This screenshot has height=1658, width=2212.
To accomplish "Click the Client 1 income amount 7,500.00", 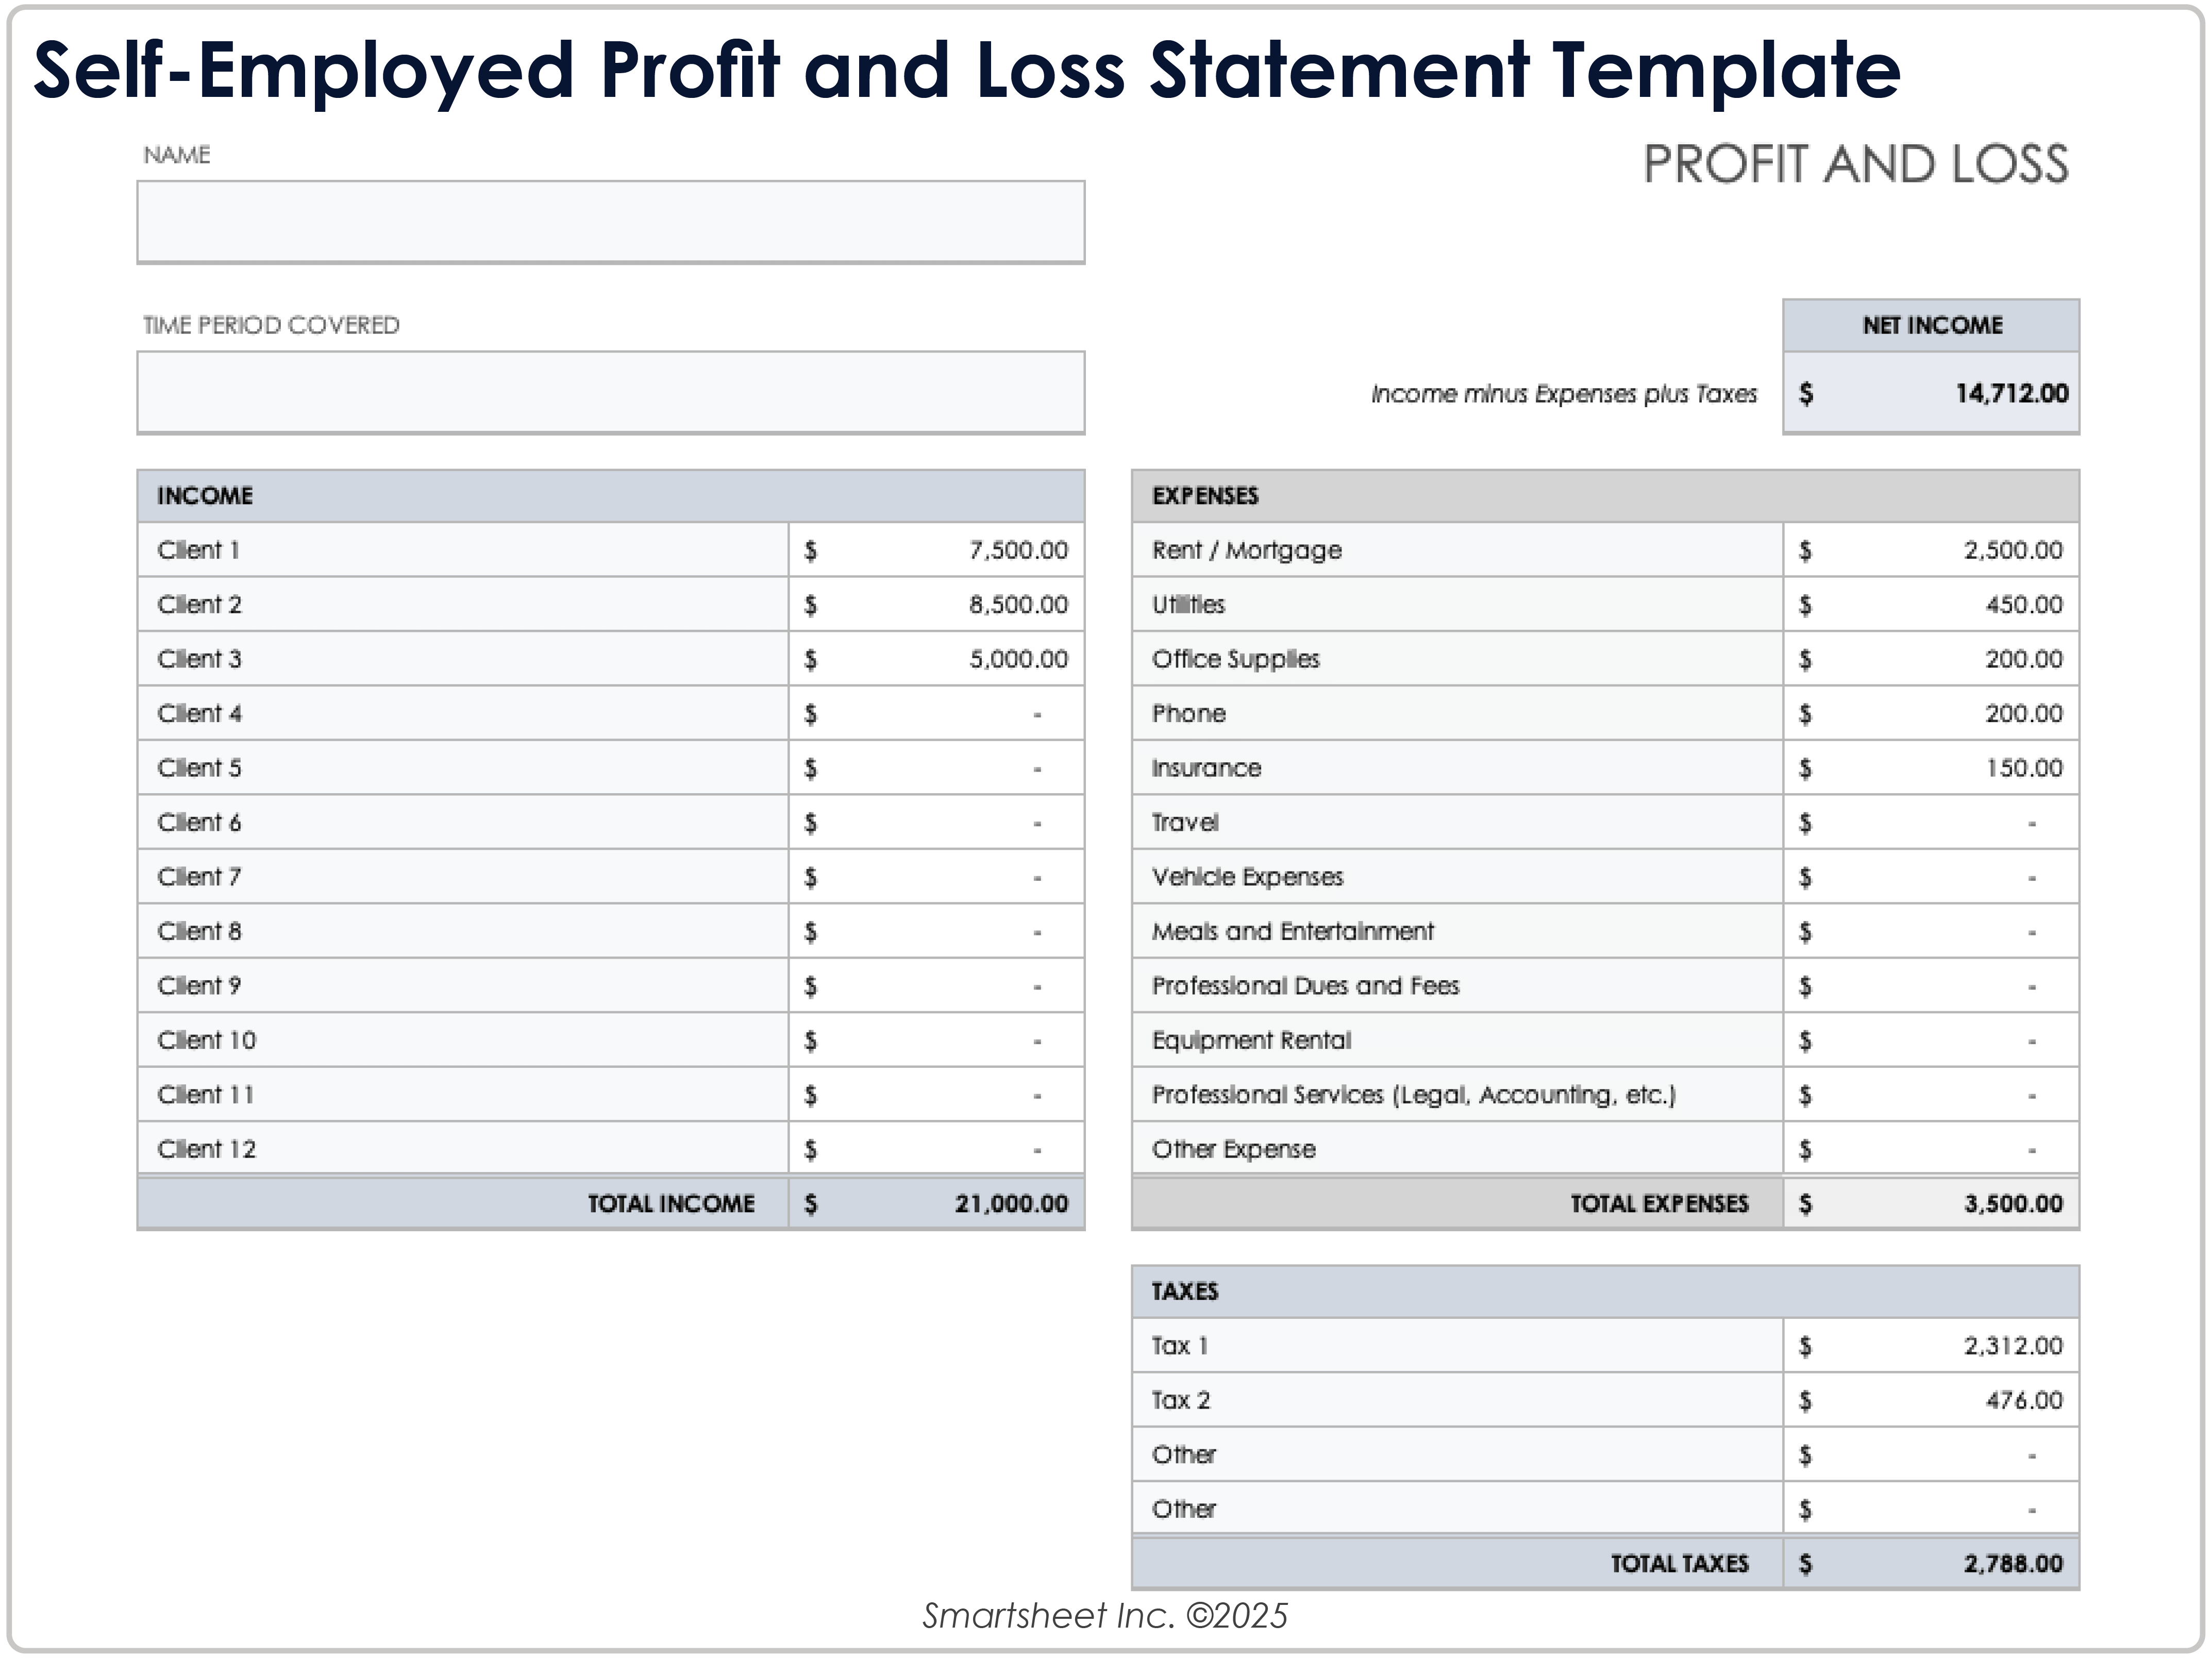I will (x=1017, y=550).
